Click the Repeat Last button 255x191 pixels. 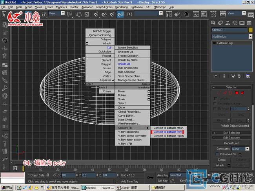pos(231,143)
